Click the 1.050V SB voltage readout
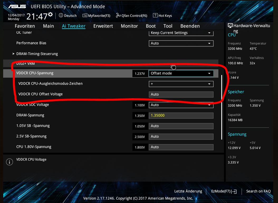 (x=140, y=126)
